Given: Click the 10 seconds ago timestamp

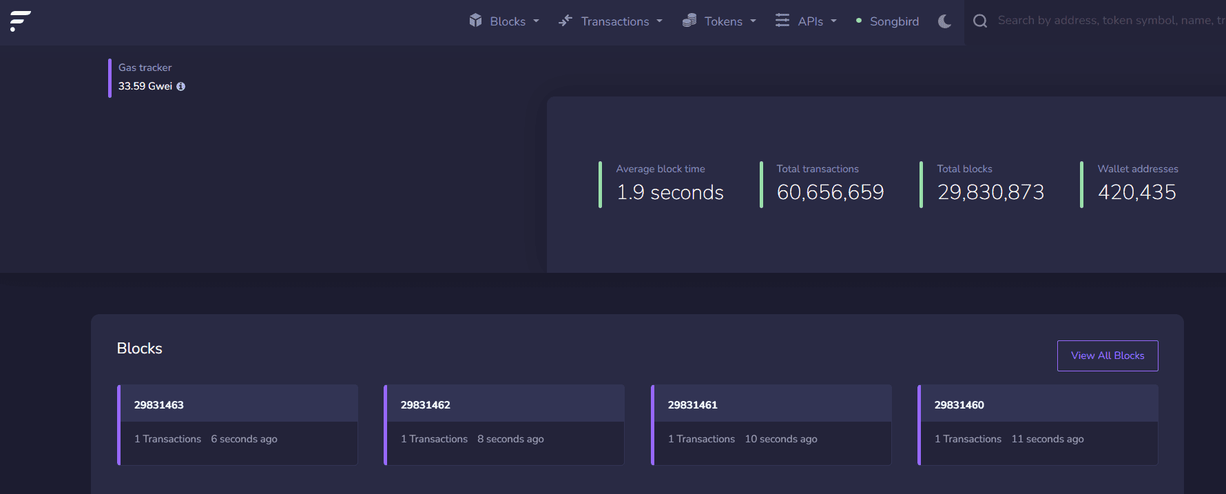Looking at the screenshot, I should [781, 439].
